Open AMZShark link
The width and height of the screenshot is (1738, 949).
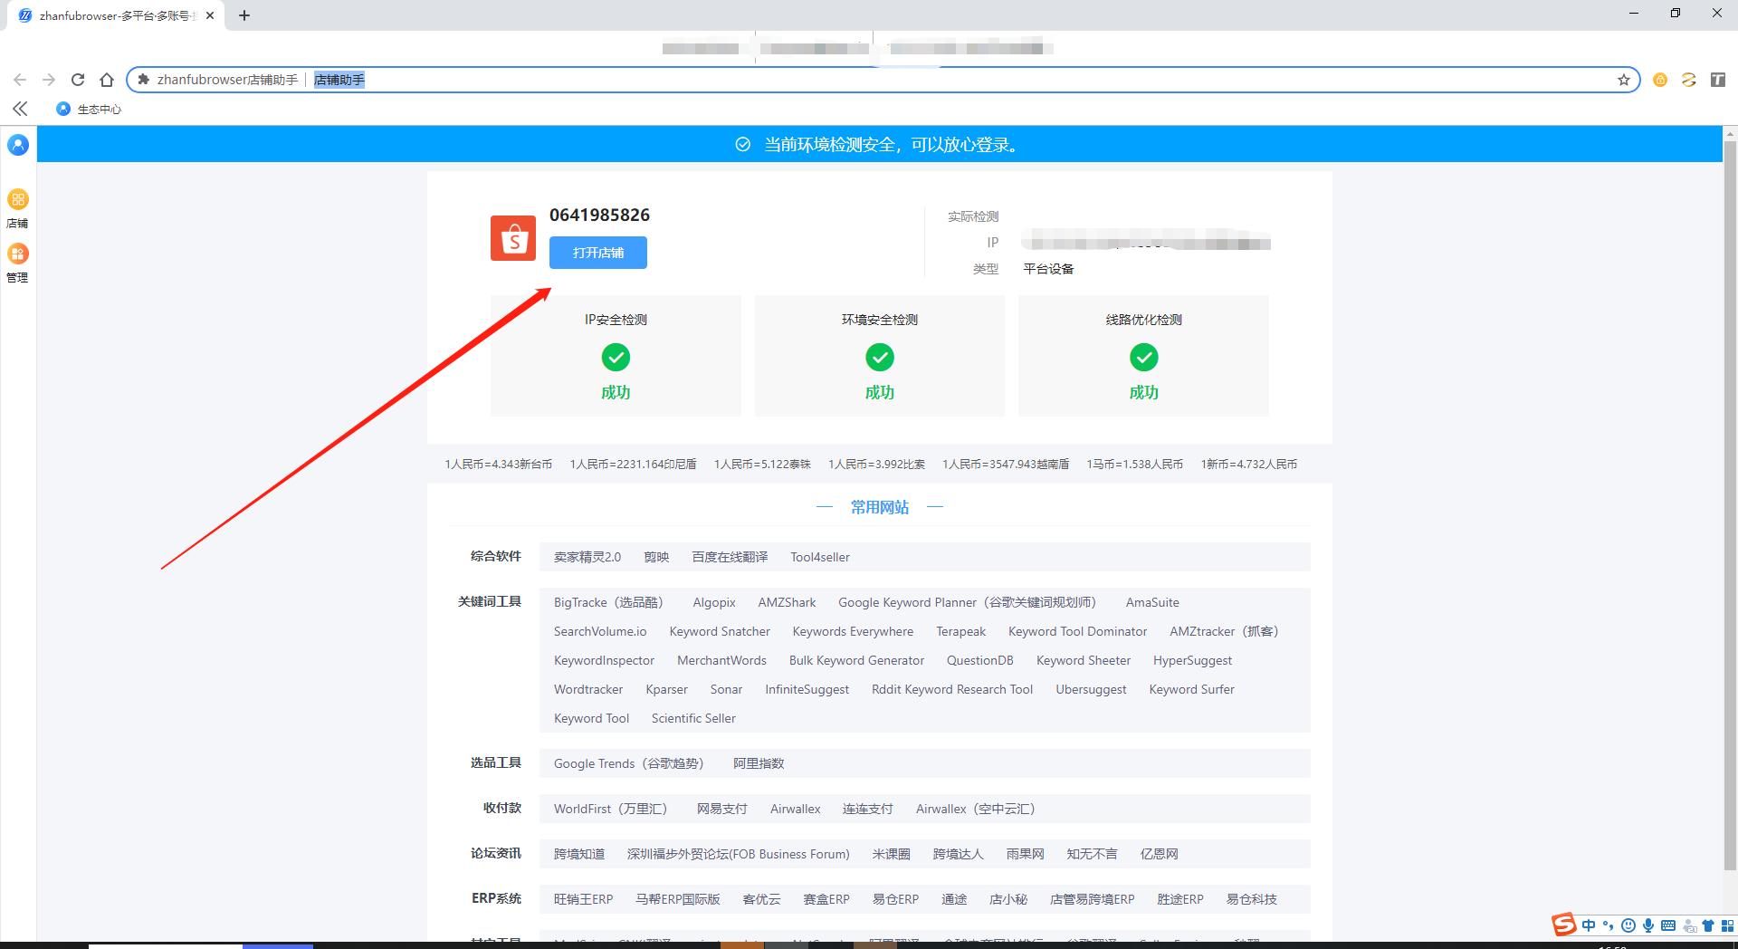787,602
